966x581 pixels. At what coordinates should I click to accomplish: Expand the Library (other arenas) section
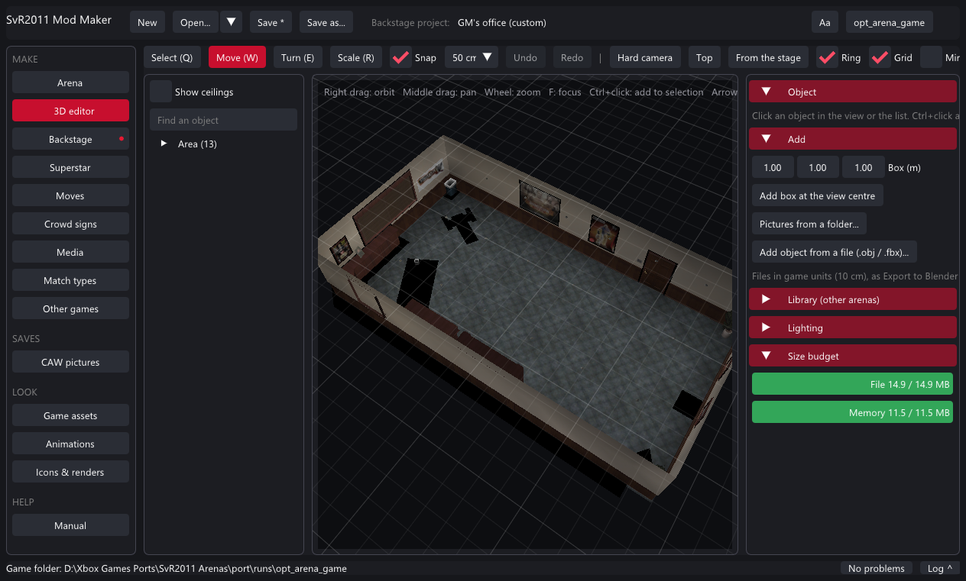coord(854,299)
